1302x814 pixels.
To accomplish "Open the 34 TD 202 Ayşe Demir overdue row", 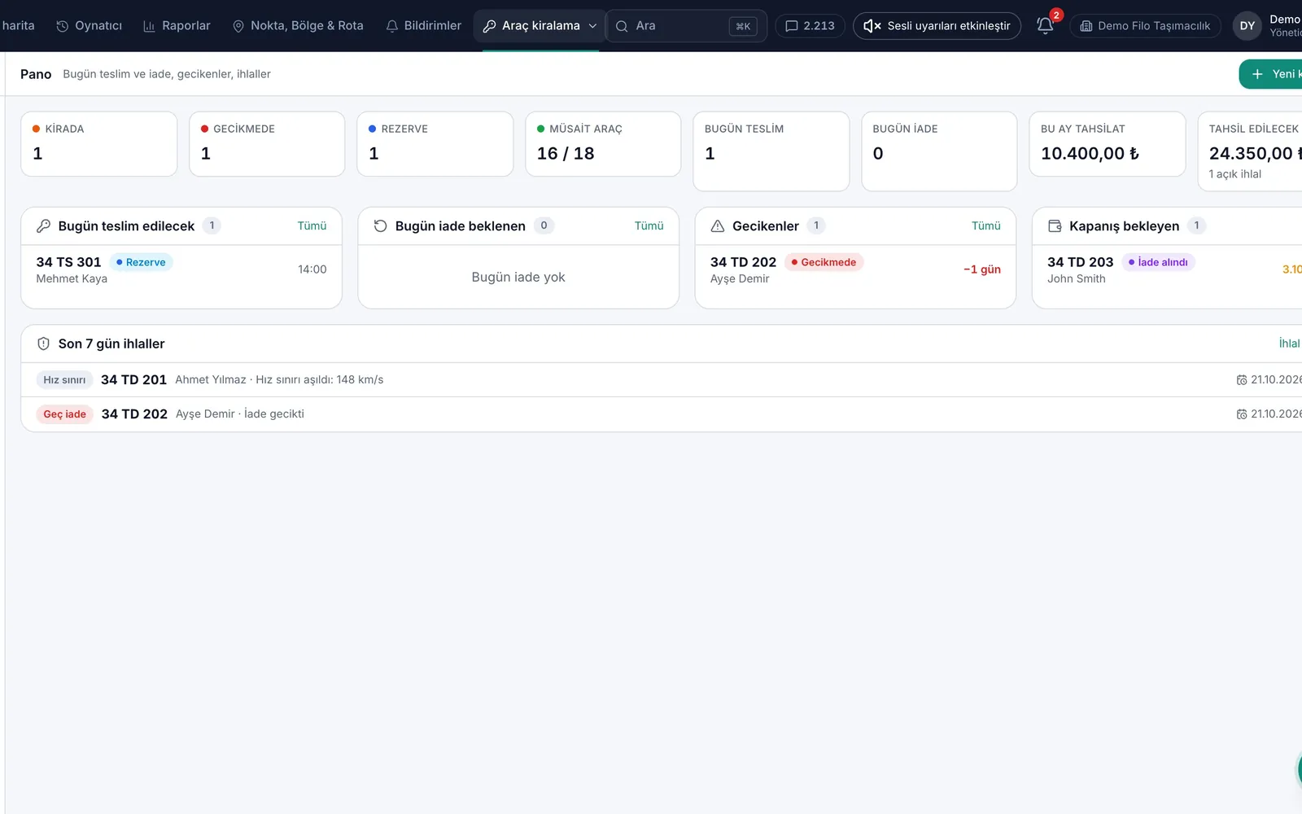I will pyautogui.click(x=855, y=269).
